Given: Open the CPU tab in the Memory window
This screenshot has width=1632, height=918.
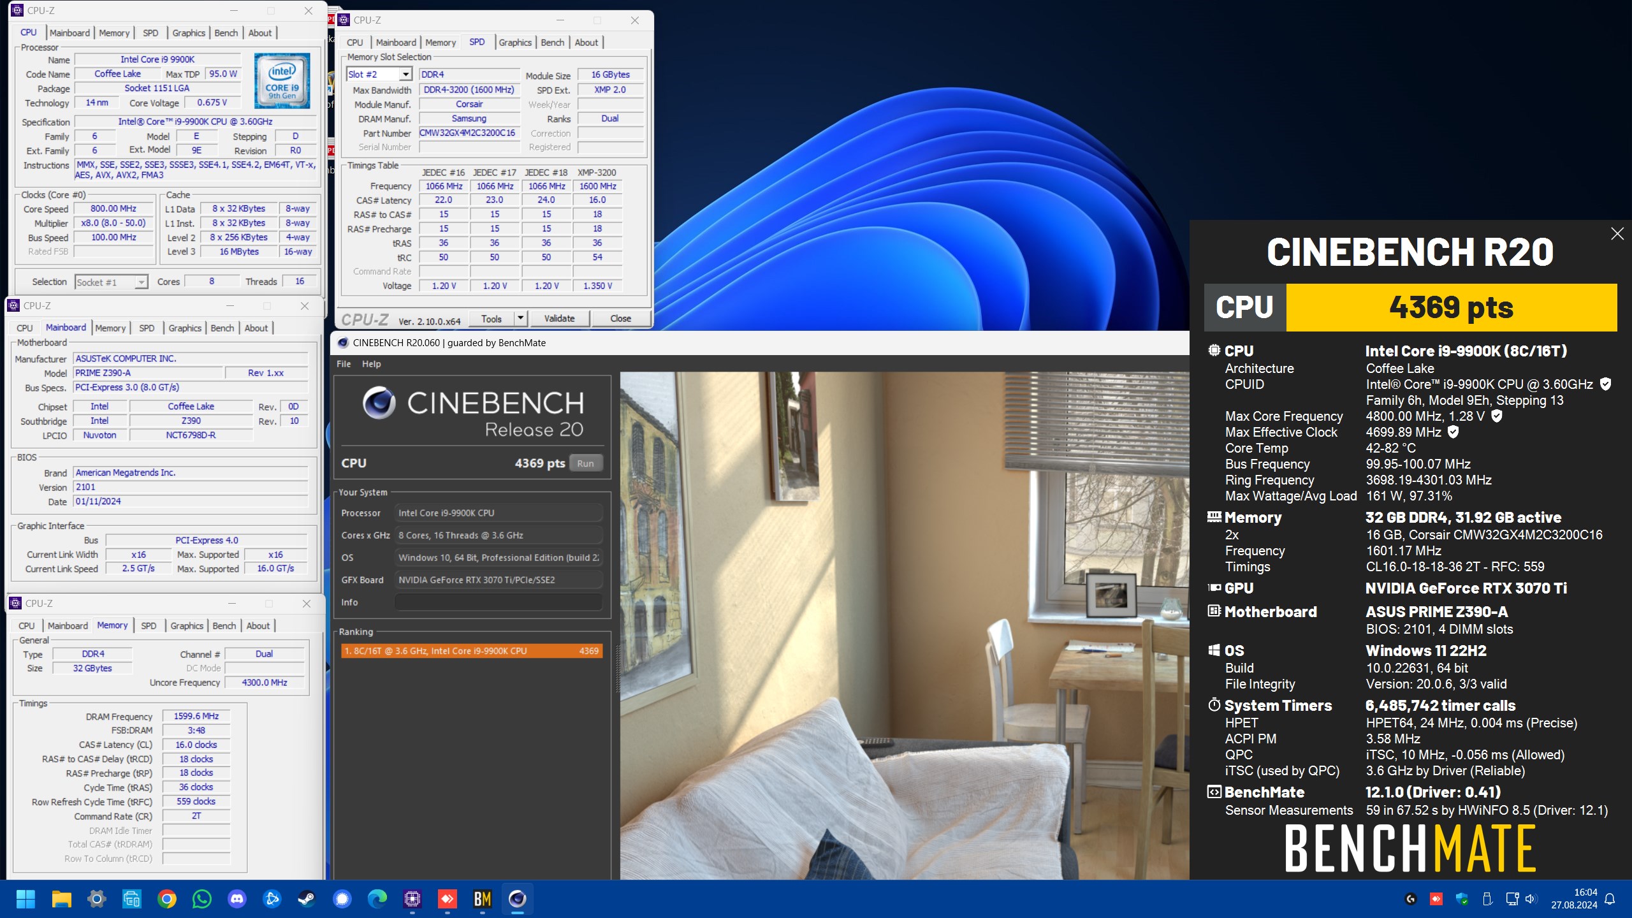Looking at the screenshot, I should click(27, 626).
